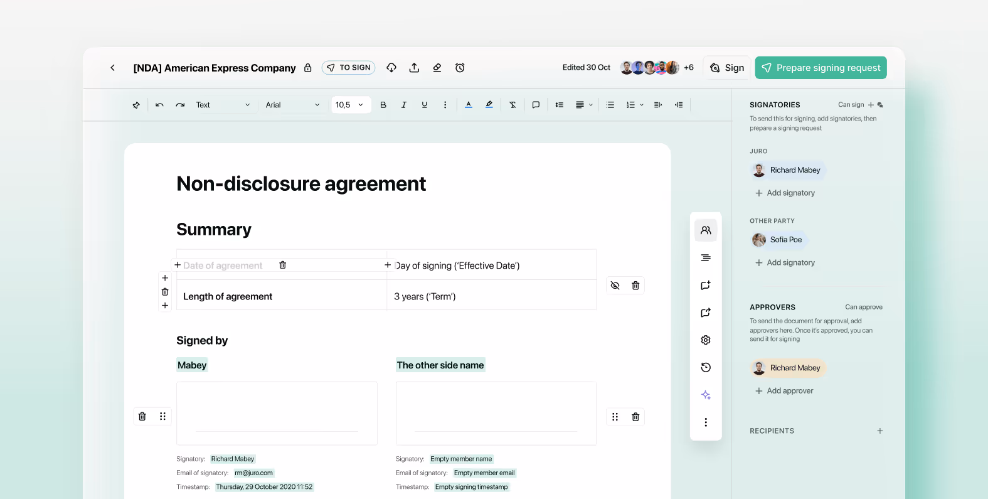
Task: Go back using the header arrow
Action: tap(112, 68)
